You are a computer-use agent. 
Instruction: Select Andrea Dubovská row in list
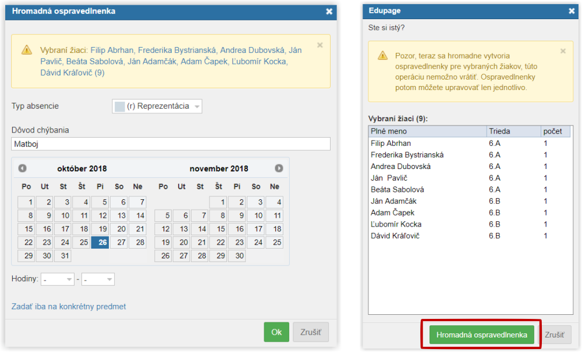point(470,166)
